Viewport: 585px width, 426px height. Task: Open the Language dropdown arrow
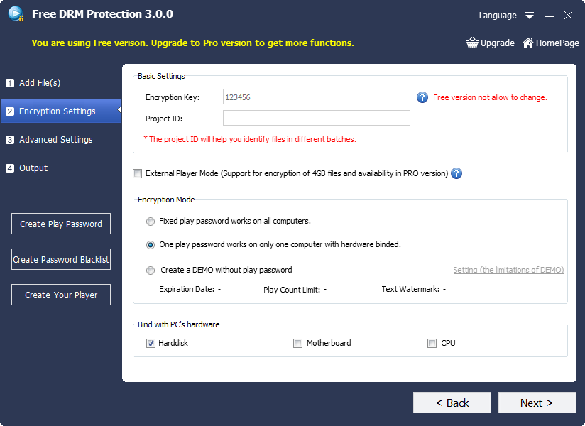coord(530,16)
